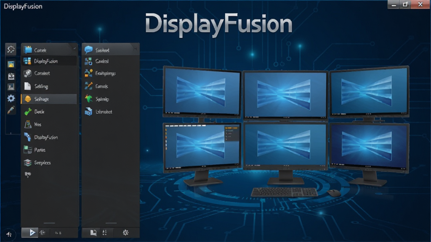431x242 pixels.
Task: Select the second row of the right panel, shapes icon
Action: 111,61
